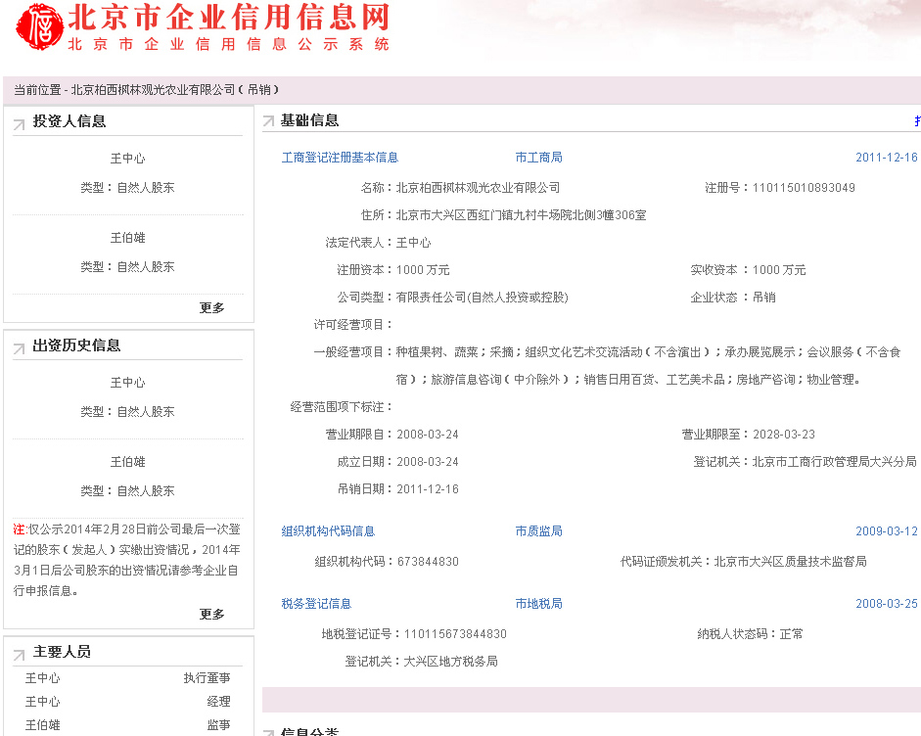Click tax registration number 110115673844830
Screen dimensions: 921x736
coord(455,634)
